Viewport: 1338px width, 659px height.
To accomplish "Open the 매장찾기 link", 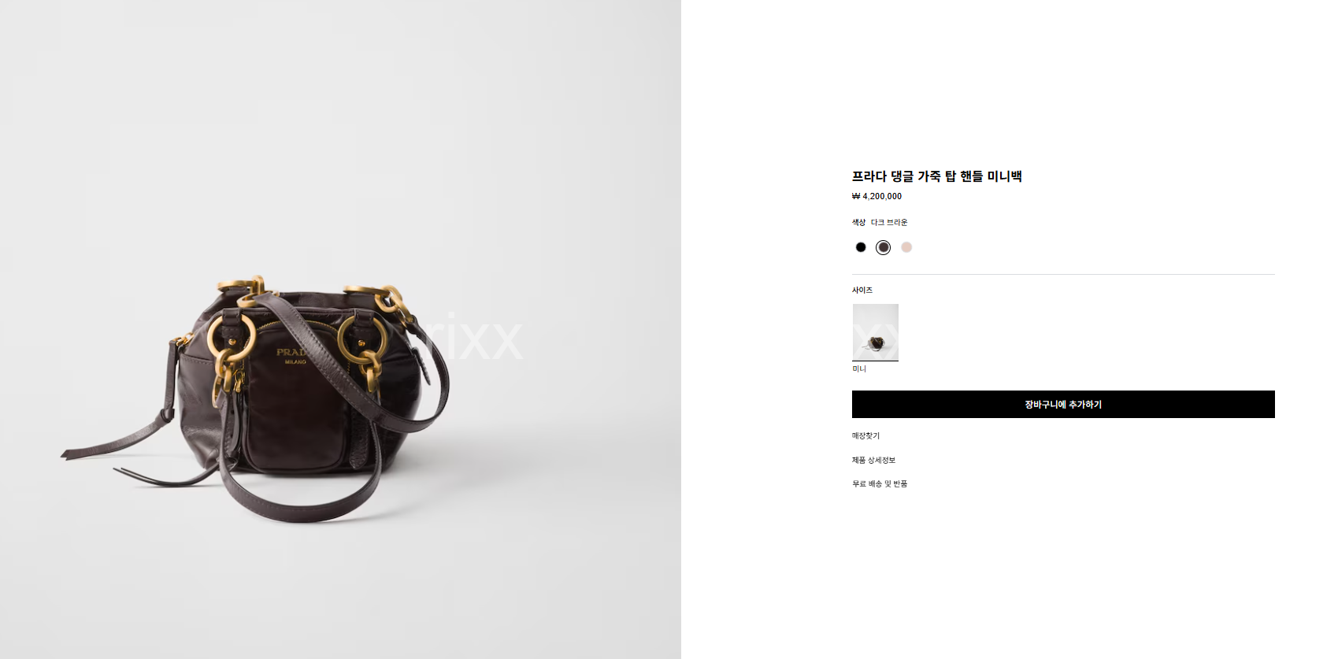I will 865,435.
